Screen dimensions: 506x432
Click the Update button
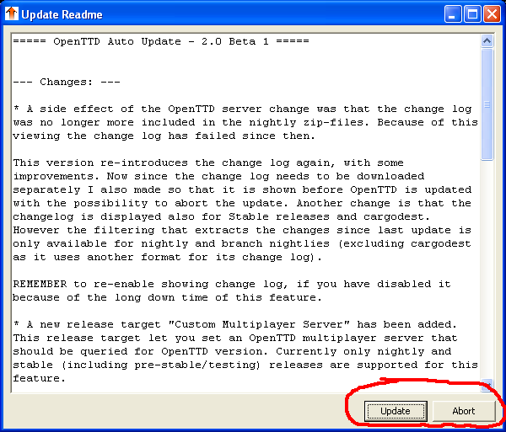coord(396,411)
